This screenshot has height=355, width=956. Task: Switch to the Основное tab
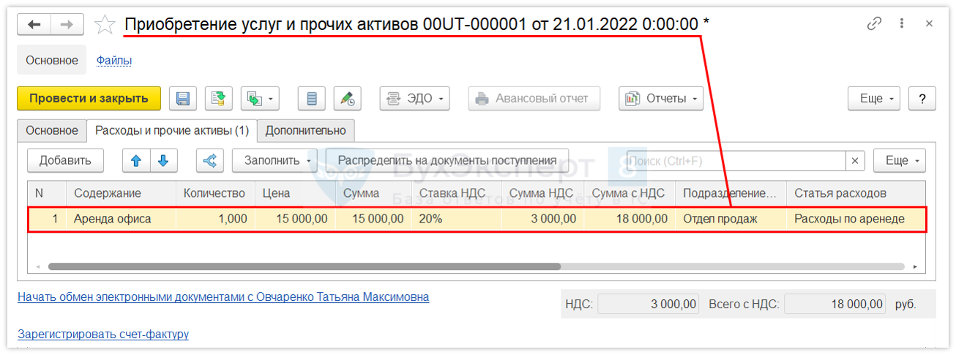click(52, 130)
